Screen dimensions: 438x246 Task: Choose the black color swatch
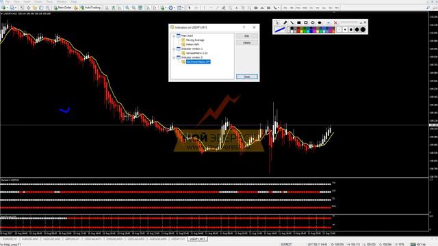pos(292,28)
